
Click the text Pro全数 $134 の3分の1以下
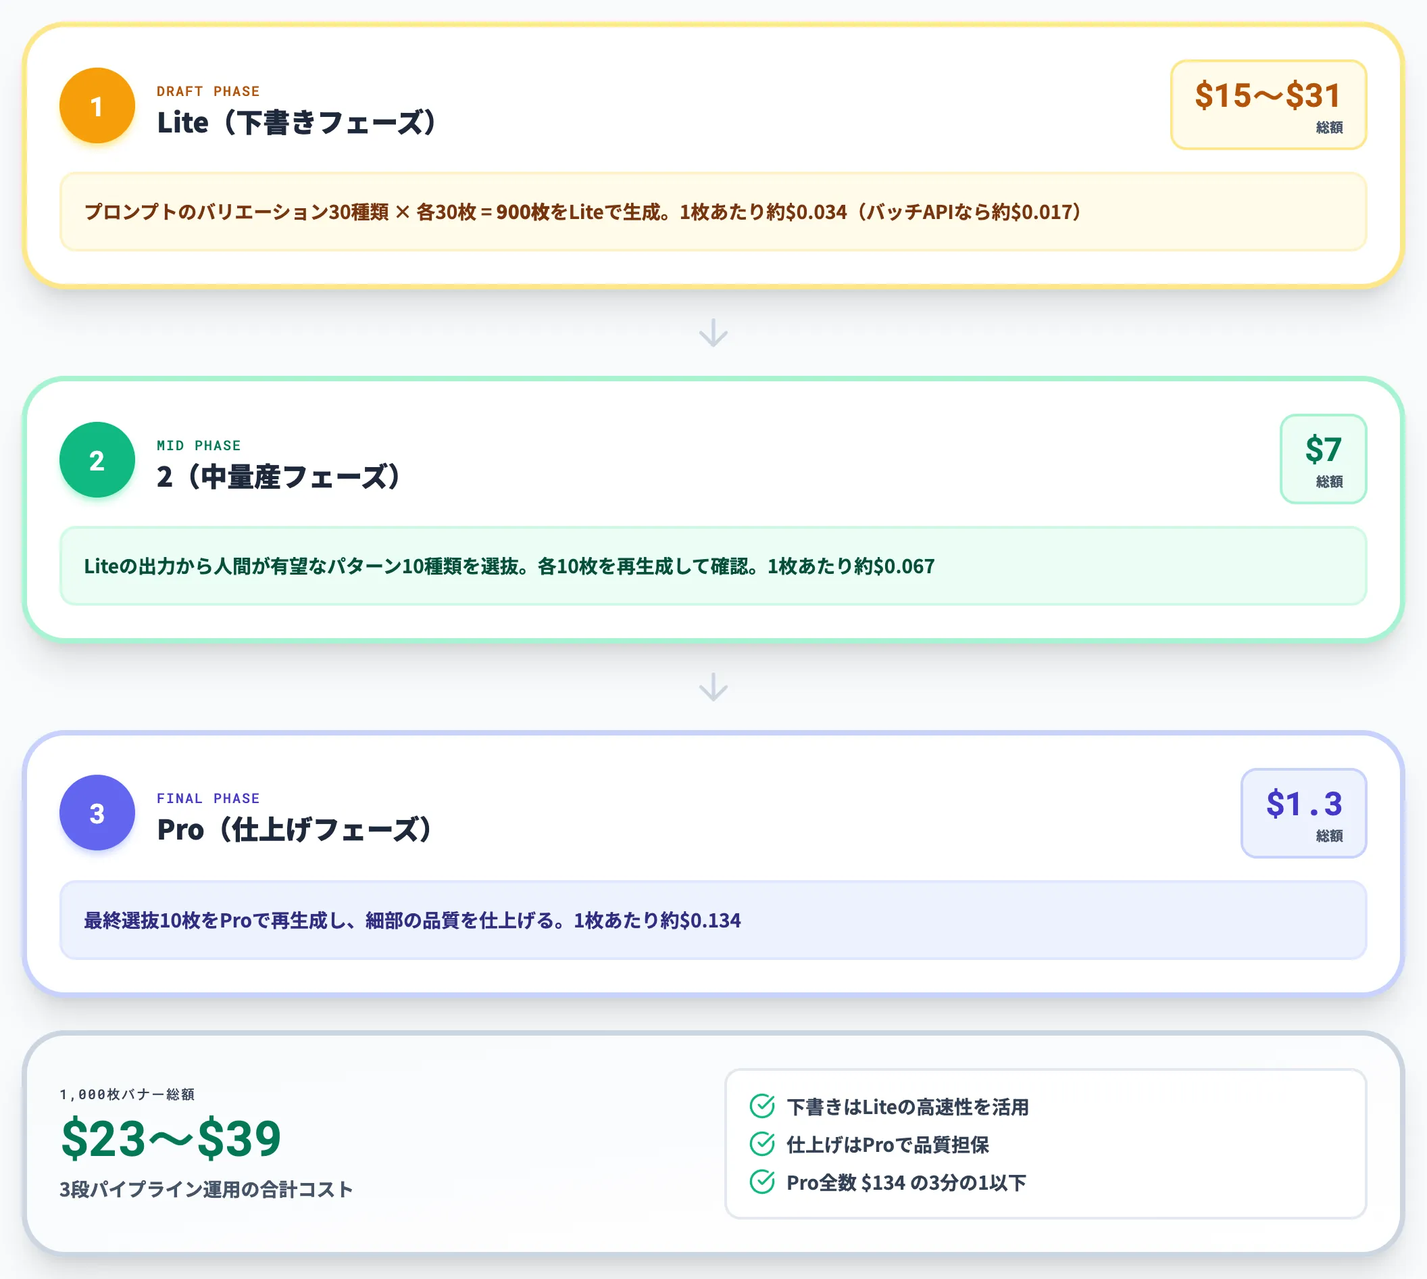click(906, 1183)
